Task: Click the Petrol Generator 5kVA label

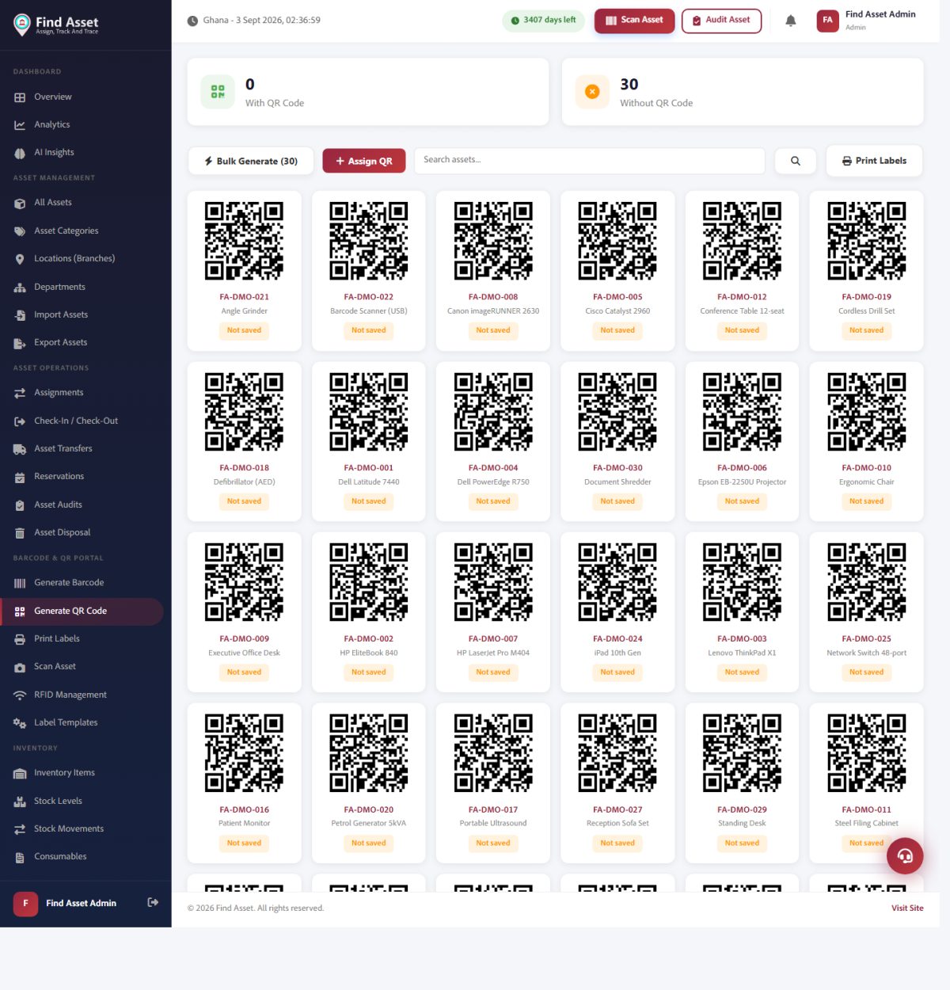Action: (x=369, y=824)
